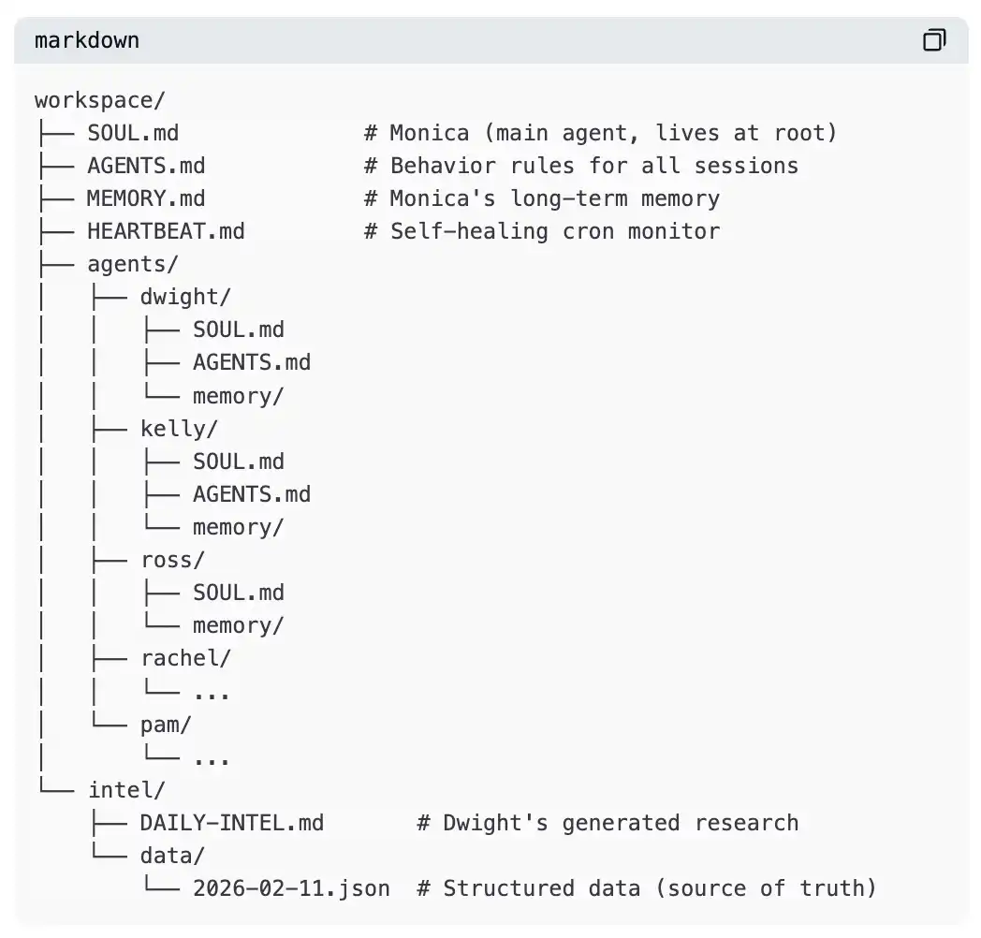The height and width of the screenshot is (938, 981).
Task: Click the MEMORY.md file name
Action: [146, 198]
